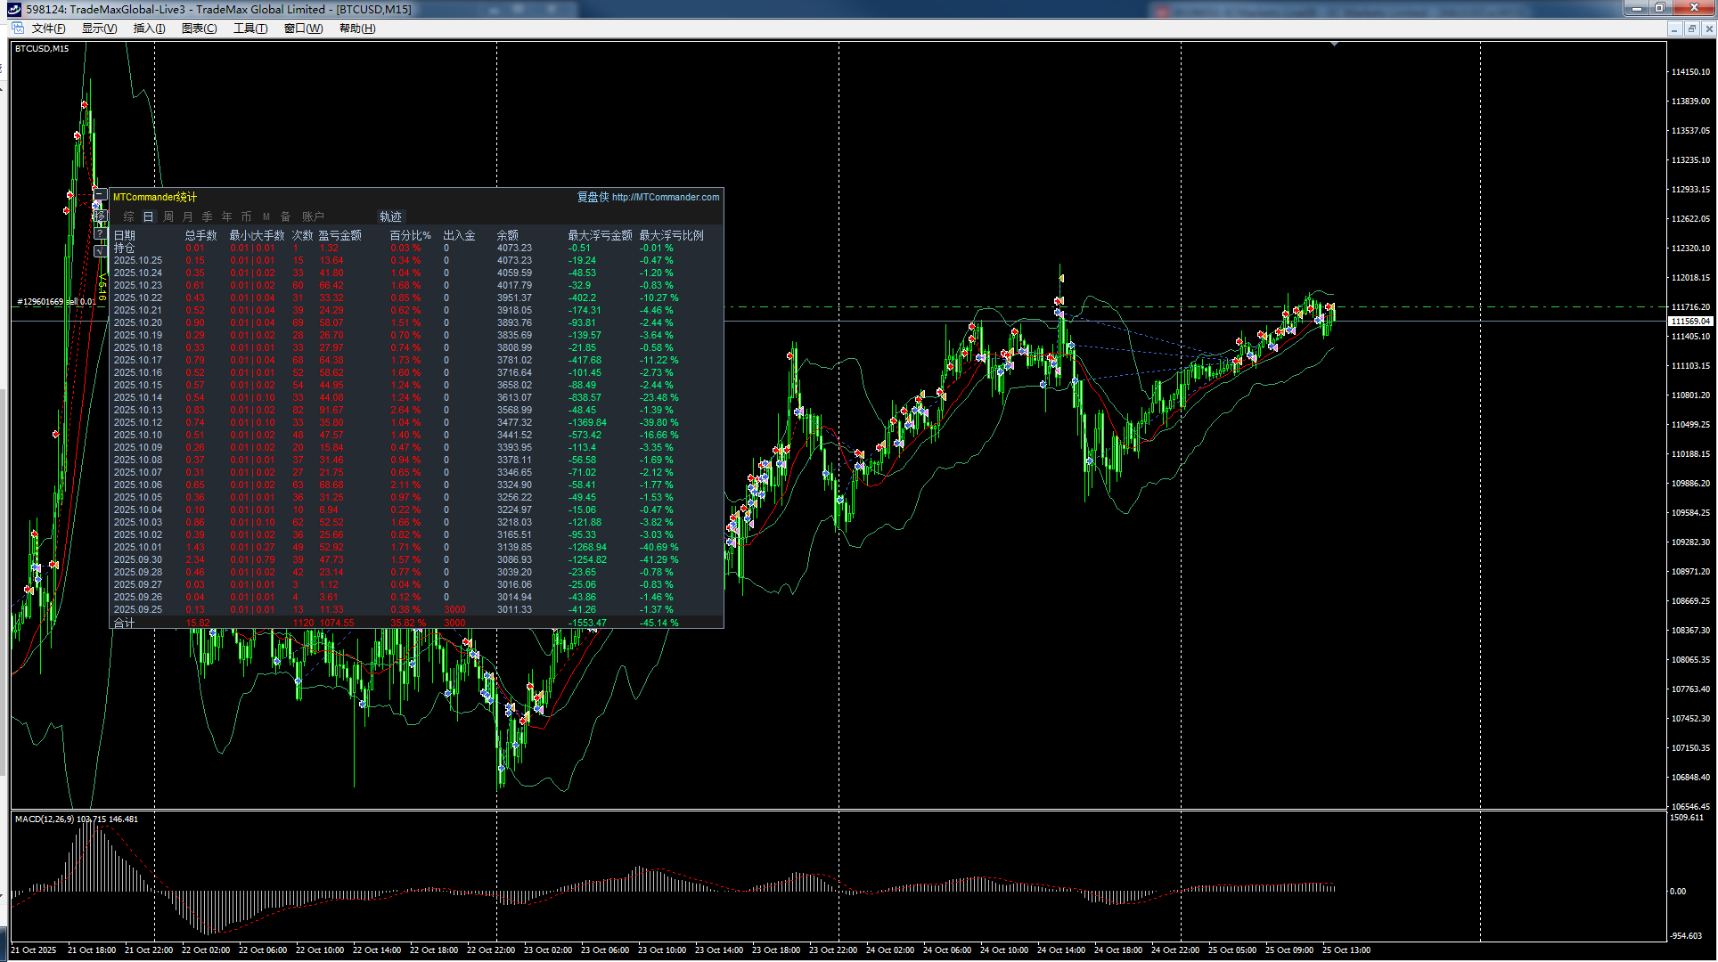Open the question mark help icon
1718x962 pixels.
tap(100, 233)
